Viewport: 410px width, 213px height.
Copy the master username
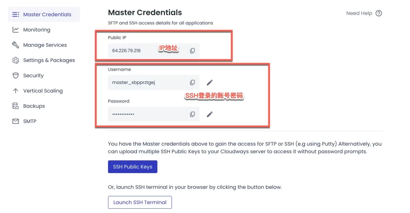(x=192, y=82)
